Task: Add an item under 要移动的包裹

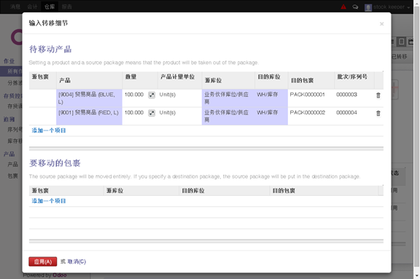Action: (49, 201)
